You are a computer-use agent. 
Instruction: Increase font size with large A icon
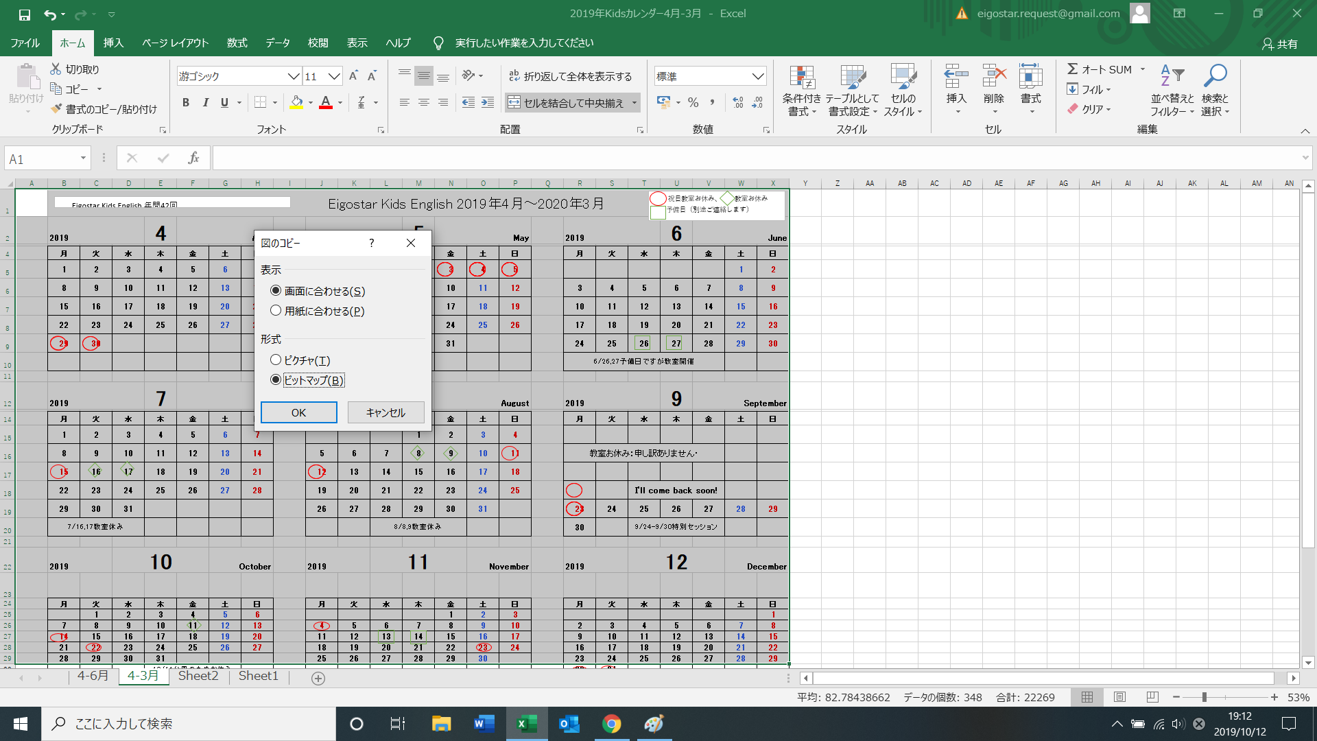353,76
